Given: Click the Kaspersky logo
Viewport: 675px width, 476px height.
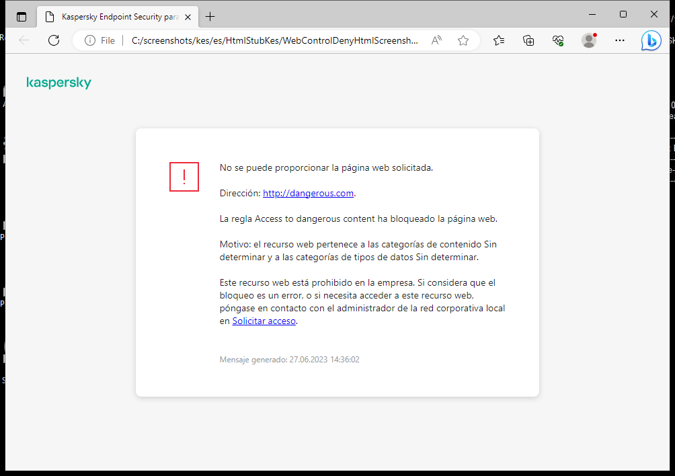Looking at the screenshot, I should 58,82.
